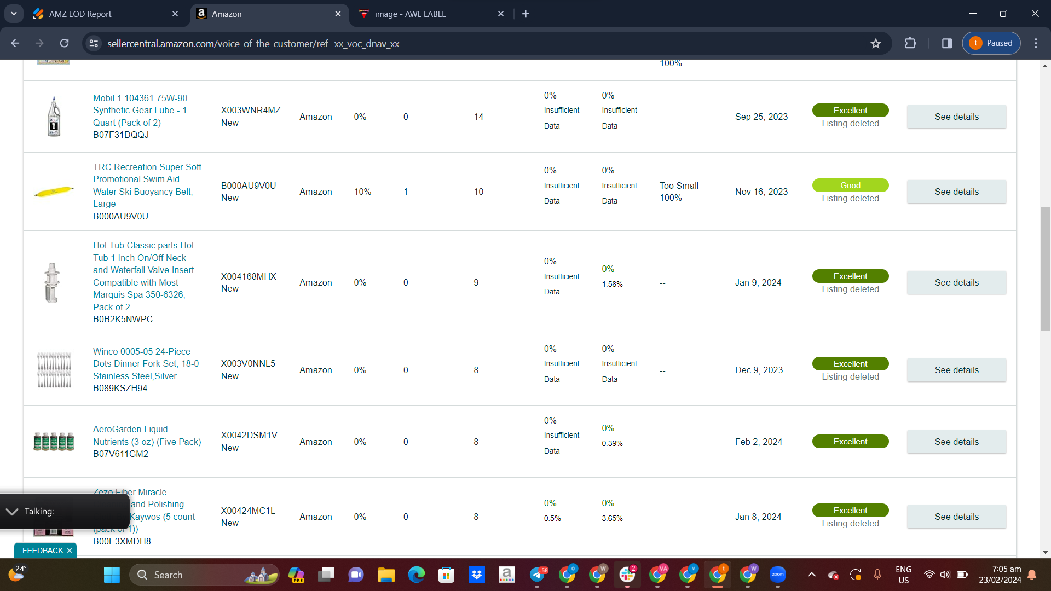The height and width of the screenshot is (591, 1051).
Task: See details for Winco Dinner Fork Set
Action: click(956, 370)
